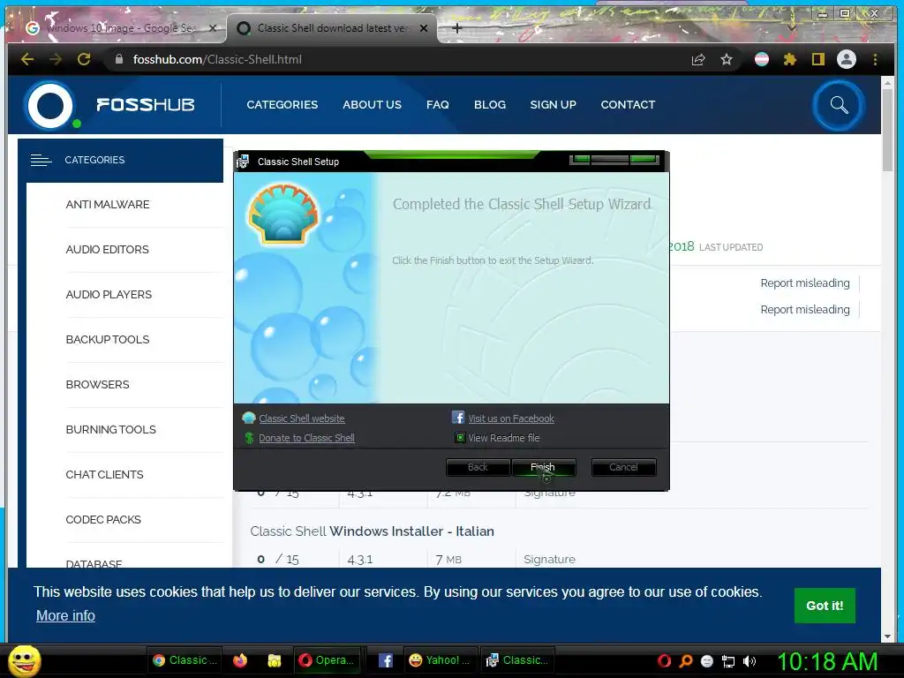The image size is (904, 678).
Task: Click the volume speaker tray icon
Action: click(749, 661)
